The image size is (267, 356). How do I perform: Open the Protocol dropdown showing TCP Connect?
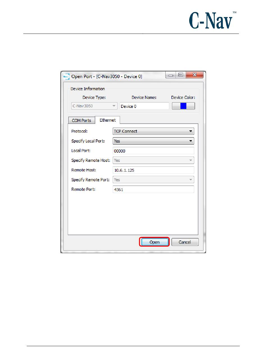coord(153,131)
